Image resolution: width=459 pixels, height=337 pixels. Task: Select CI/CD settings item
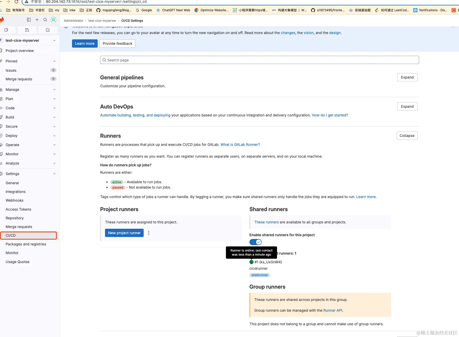coord(29,235)
